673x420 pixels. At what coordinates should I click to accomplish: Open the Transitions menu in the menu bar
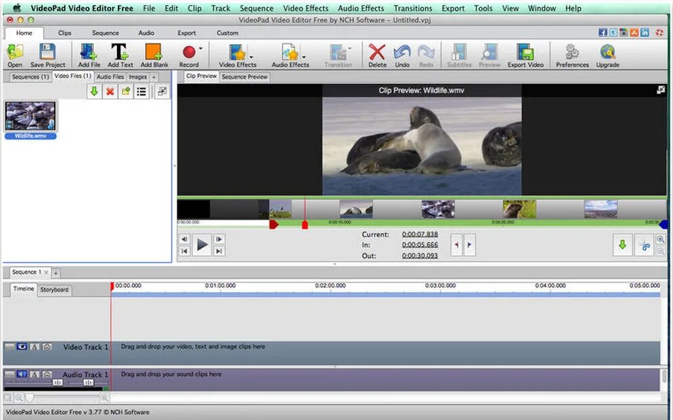coord(413,8)
